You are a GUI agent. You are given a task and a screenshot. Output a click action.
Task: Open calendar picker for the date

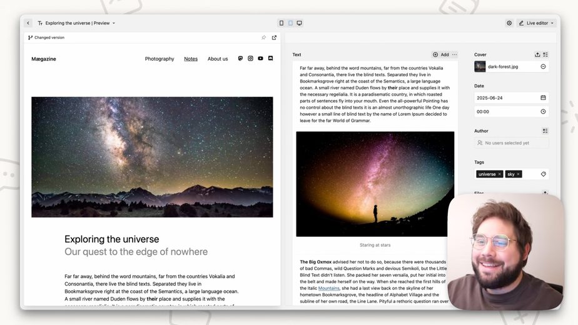pyautogui.click(x=543, y=97)
